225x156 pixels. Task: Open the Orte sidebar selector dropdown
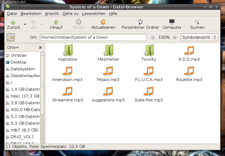13,48
